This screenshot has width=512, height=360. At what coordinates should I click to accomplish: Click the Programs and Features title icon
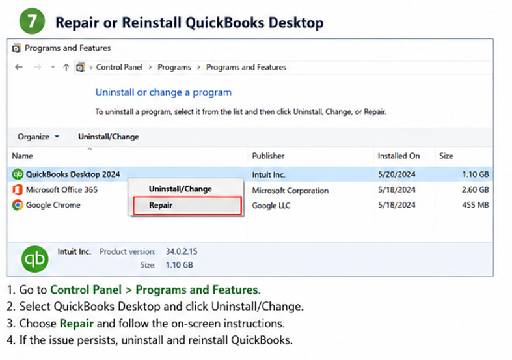pos(16,48)
